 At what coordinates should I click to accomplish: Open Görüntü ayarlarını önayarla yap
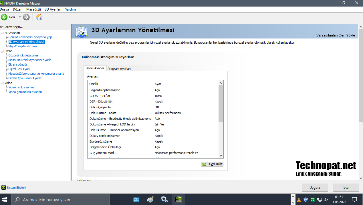pyautogui.click(x=30, y=37)
